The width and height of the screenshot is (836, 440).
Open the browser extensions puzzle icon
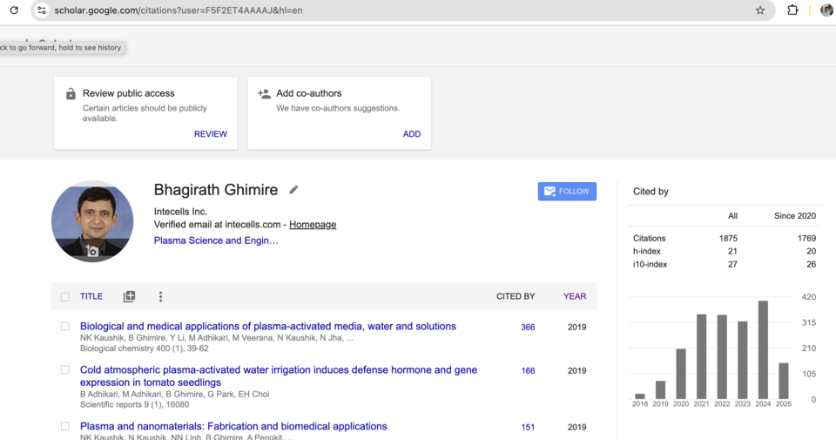coord(792,10)
